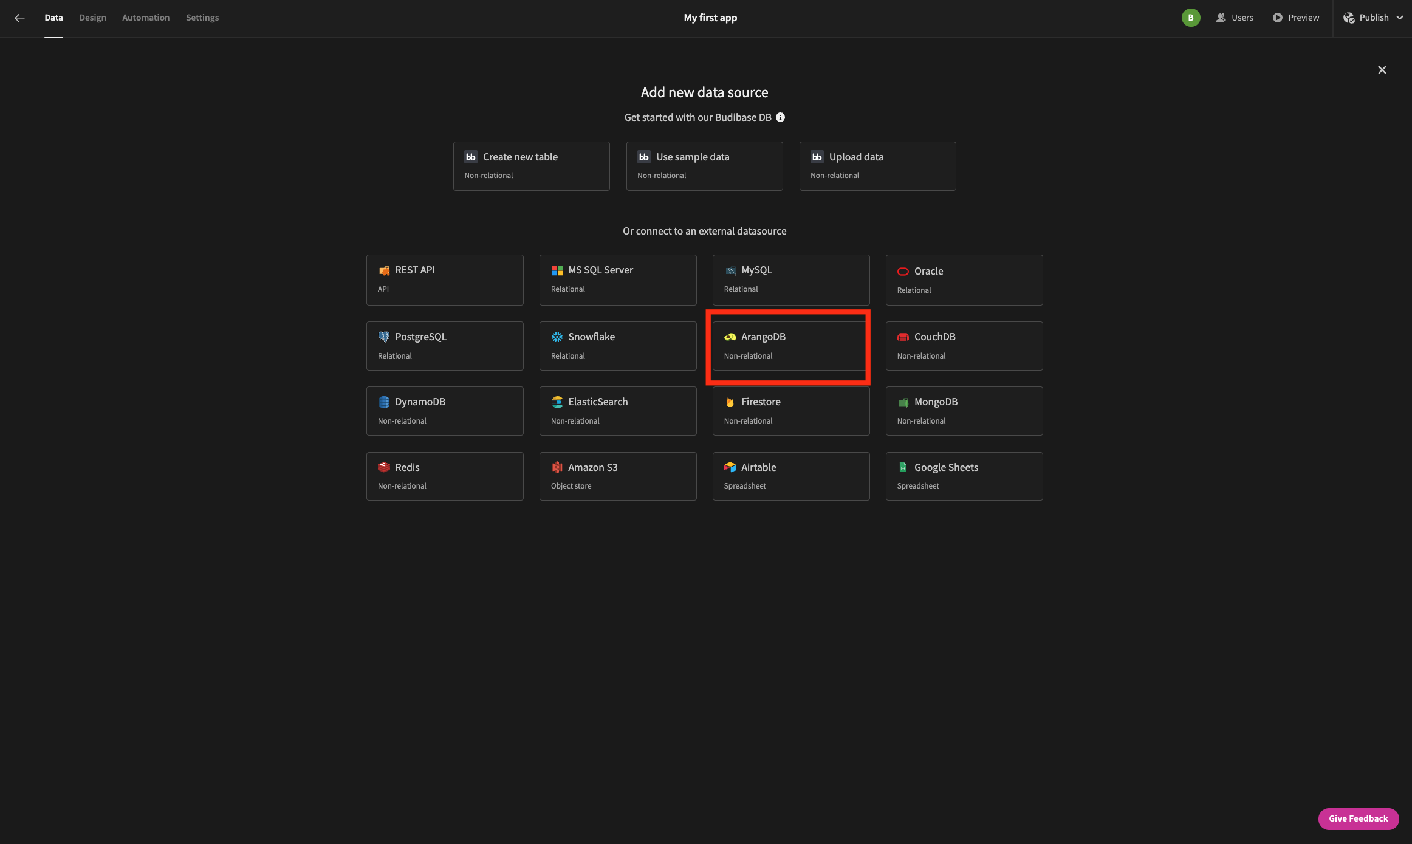Click the ArangoDB avocado icon
1412x844 pixels.
[x=730, y=337]
